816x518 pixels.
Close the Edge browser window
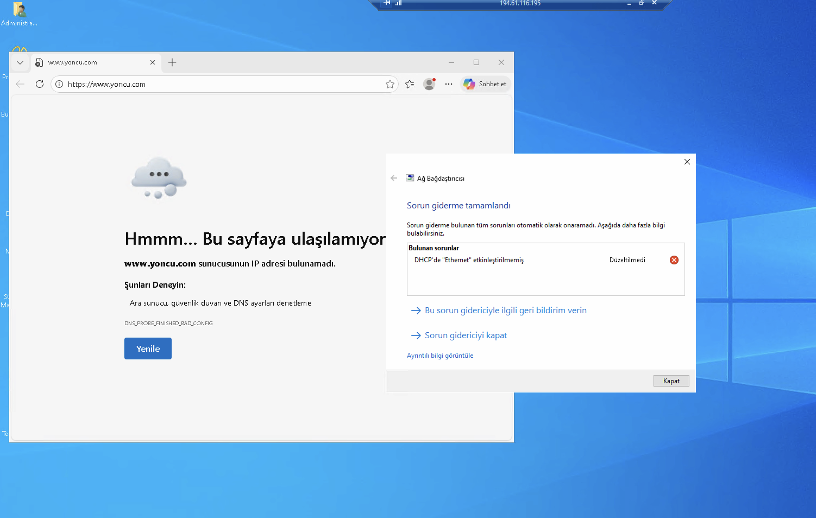click(501, 63)
